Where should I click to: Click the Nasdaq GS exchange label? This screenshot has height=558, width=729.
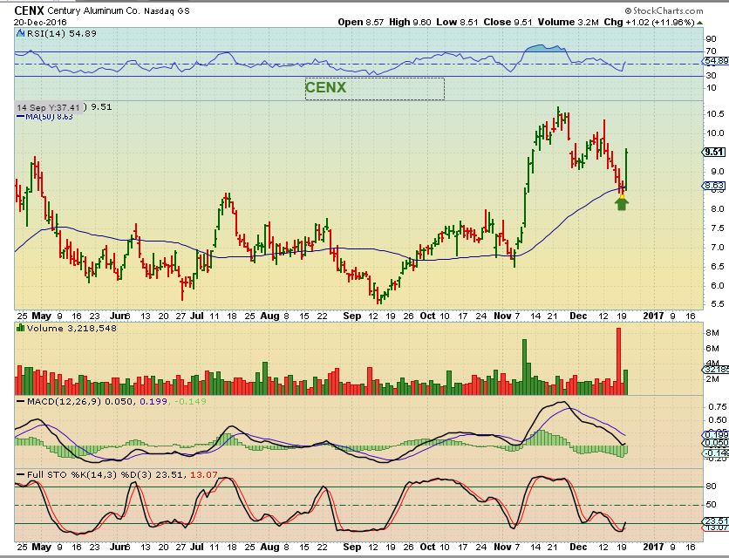[167, 10]
